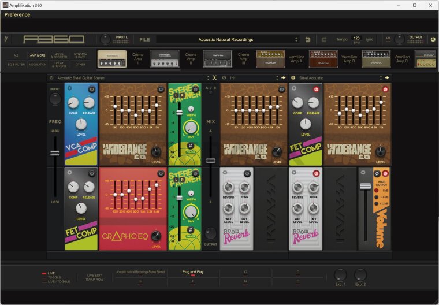Viewport: 439px width, 305px height.
Task: Open the Preference menu
Action: (x=17, y=14)
